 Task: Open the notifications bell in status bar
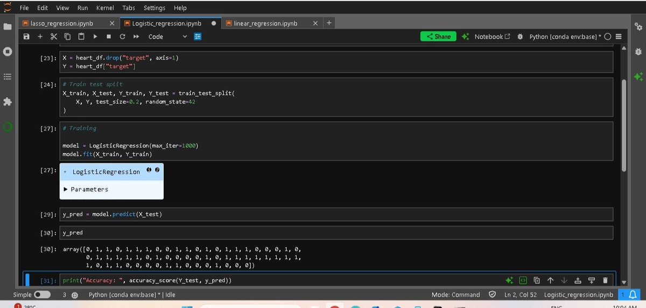click(633, 295)
